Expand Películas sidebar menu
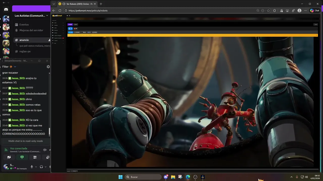The image size is (323, 181). 58,25
